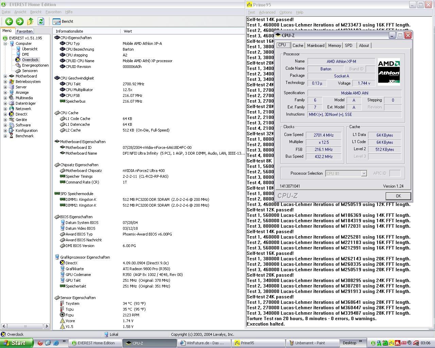The width and height of the screenshot is (435, 348).
Task: Open the Test menu in Prime95
Action: 251,12
